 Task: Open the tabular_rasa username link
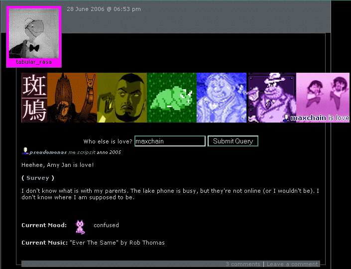coord(34,62)
